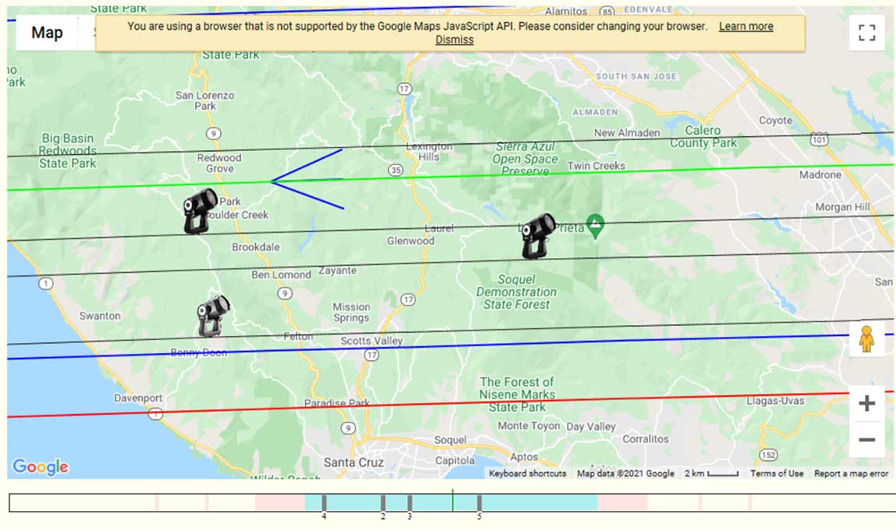Click the Calero County Park label

(703, 137)
